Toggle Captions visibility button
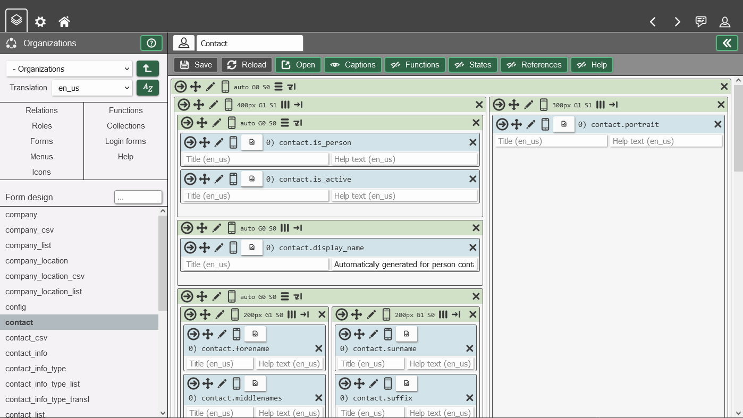 (353, 65)
